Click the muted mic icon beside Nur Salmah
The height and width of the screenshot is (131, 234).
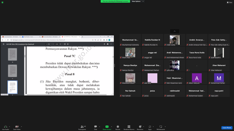(121, 96)
